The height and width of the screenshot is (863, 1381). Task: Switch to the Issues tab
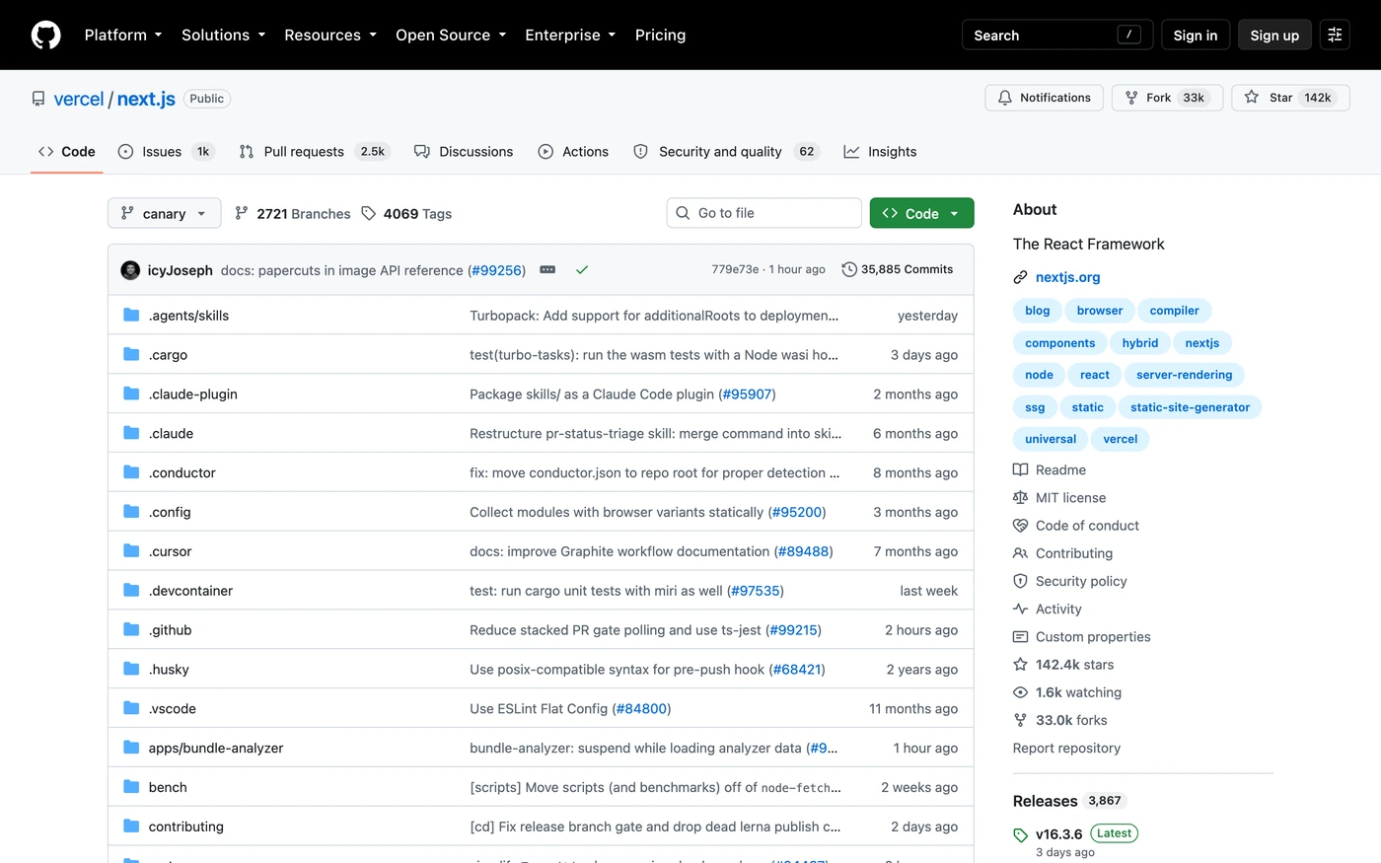click(166, 151)
